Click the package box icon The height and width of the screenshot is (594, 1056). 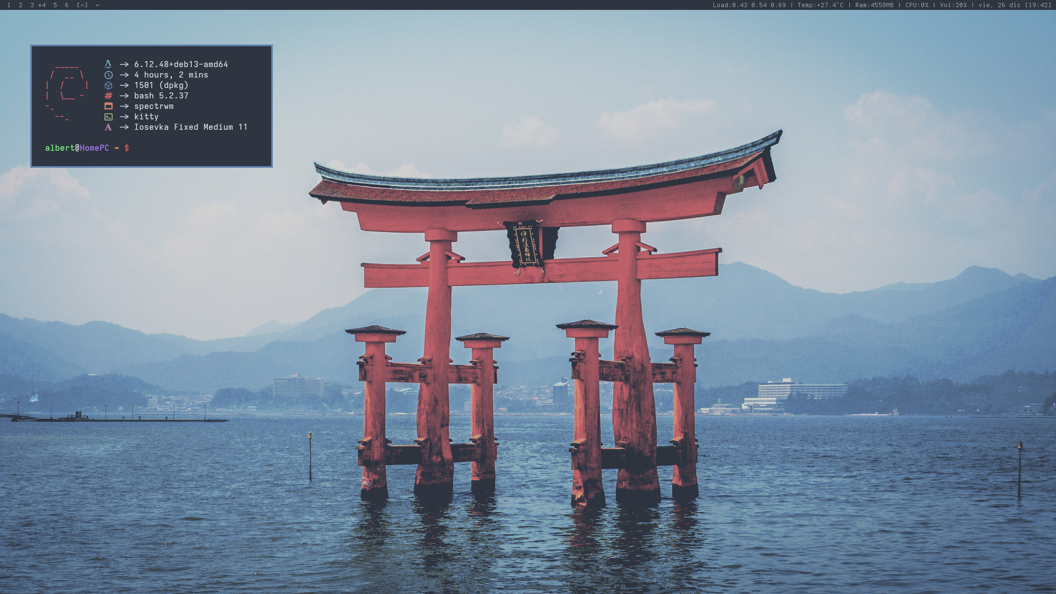108,85
